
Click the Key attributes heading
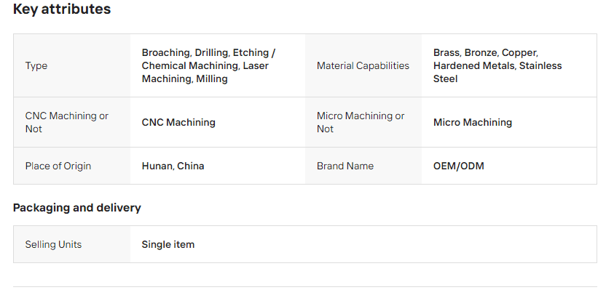click(x=62, y=9)
